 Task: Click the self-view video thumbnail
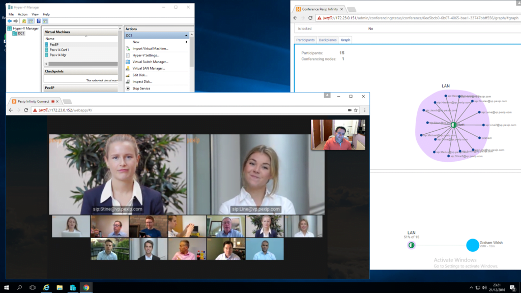pyautogui.click(x=338, y=135)
